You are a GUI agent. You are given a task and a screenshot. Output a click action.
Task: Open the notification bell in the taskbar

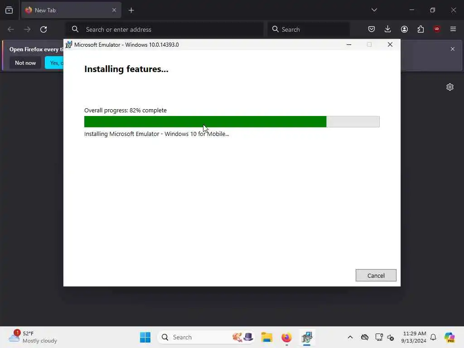(433, 337)
